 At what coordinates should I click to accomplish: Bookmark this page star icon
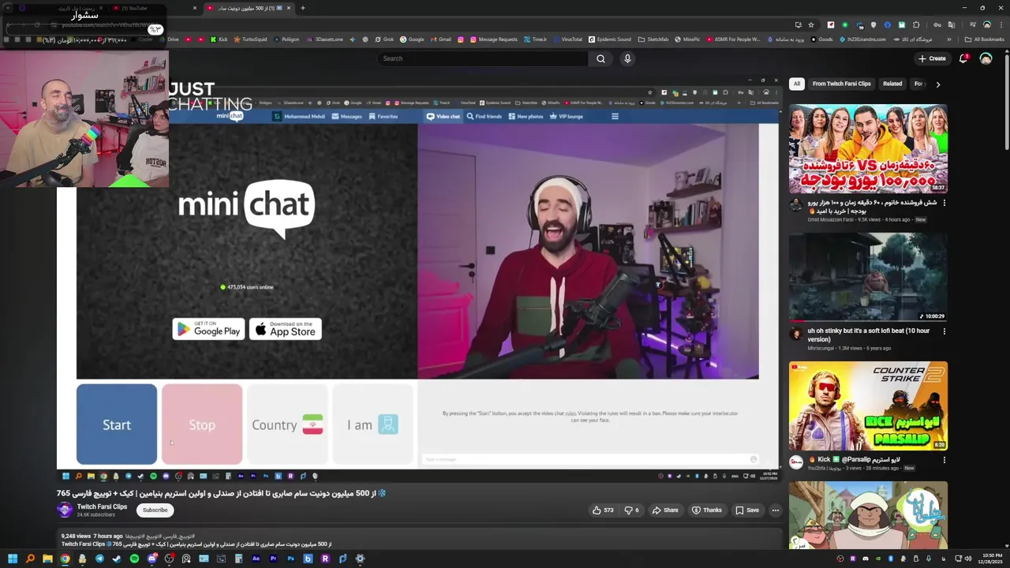click(810, 24)
